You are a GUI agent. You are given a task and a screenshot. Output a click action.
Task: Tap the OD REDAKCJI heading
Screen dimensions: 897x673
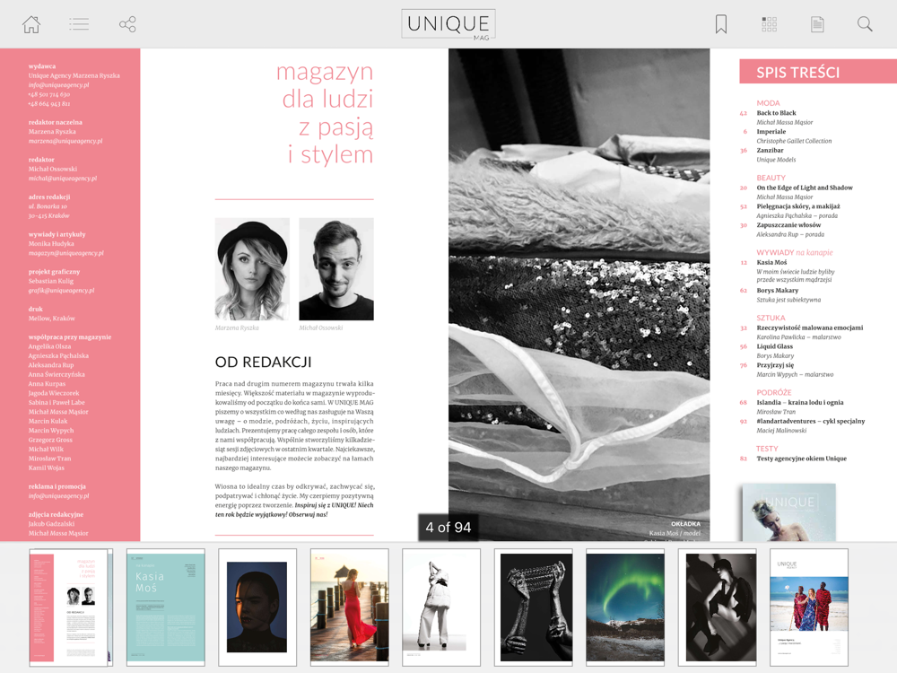click(x=263, y=363)
